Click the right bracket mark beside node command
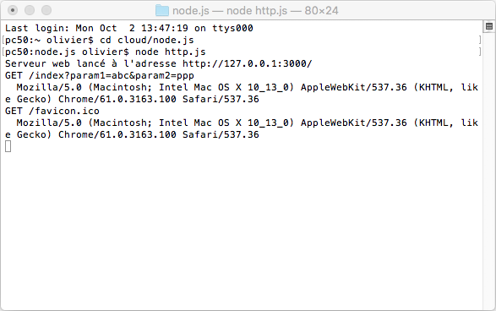496x311 pixels. pos(480,52)
